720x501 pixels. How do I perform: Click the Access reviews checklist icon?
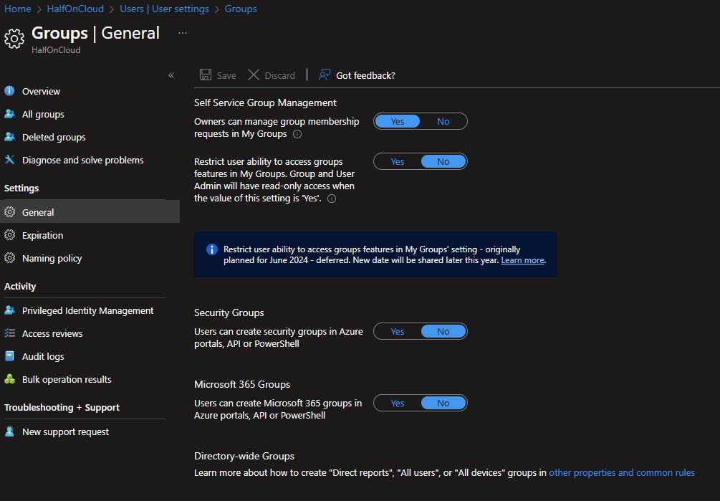click(9, 333)
